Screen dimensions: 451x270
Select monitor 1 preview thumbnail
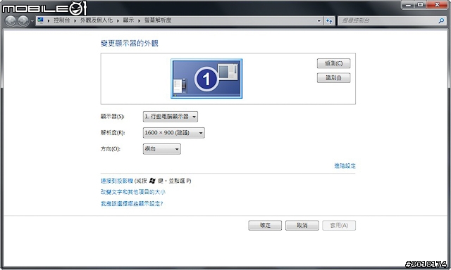[206, 79]
